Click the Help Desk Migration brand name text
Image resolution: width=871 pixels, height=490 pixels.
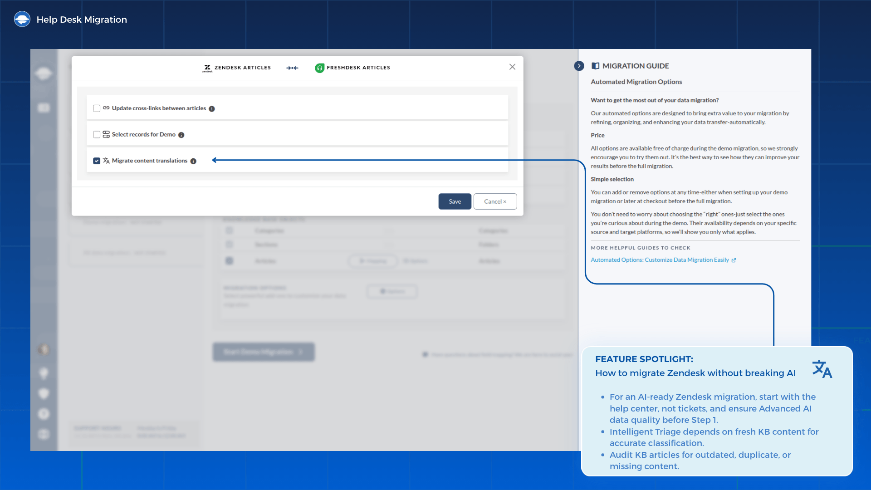[82, 20]
